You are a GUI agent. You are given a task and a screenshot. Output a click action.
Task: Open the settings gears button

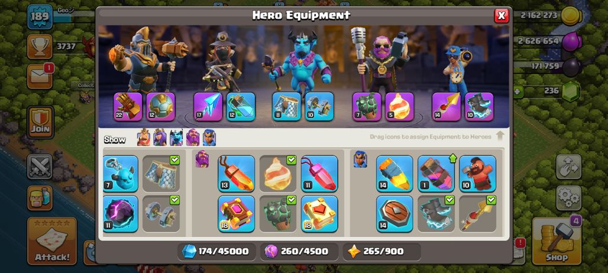tap(569, 198)
